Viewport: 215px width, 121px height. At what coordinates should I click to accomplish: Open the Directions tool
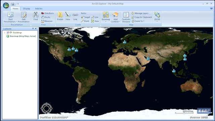[x=47, y=13]
